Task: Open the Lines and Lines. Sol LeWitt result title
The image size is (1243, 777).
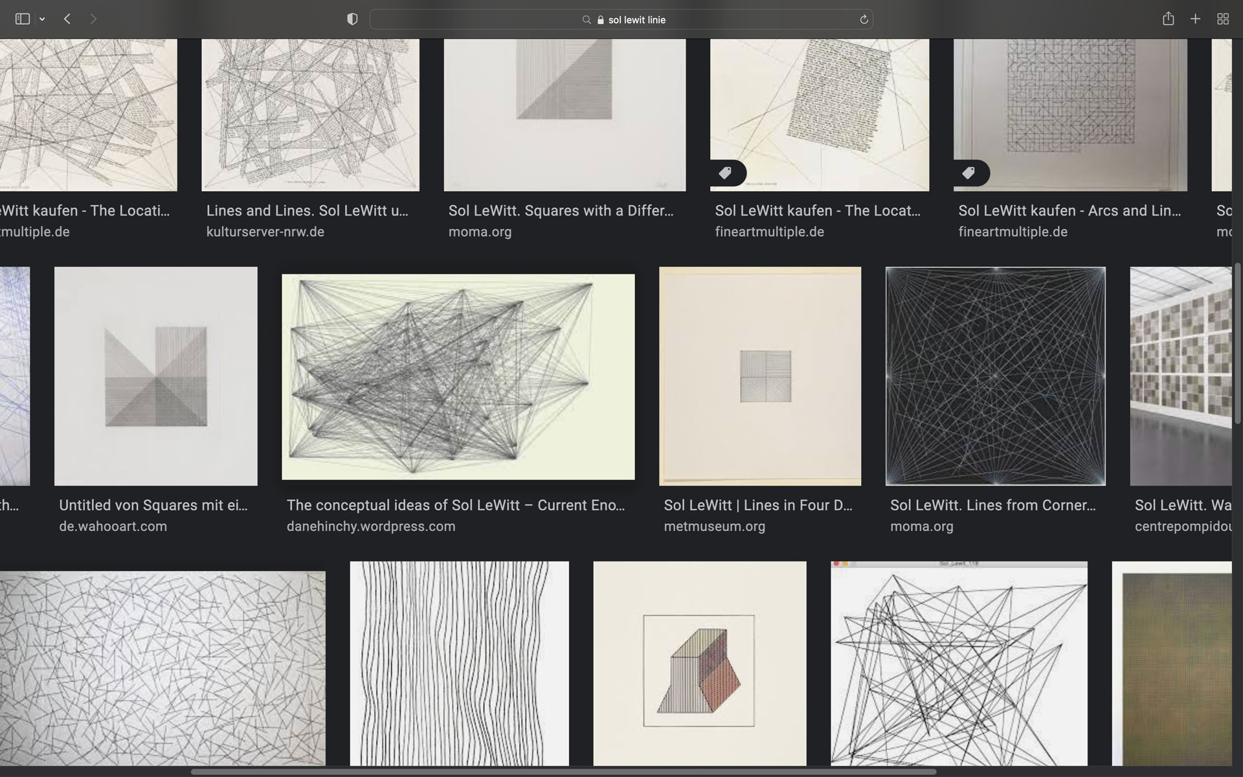Action: point(307,210)
